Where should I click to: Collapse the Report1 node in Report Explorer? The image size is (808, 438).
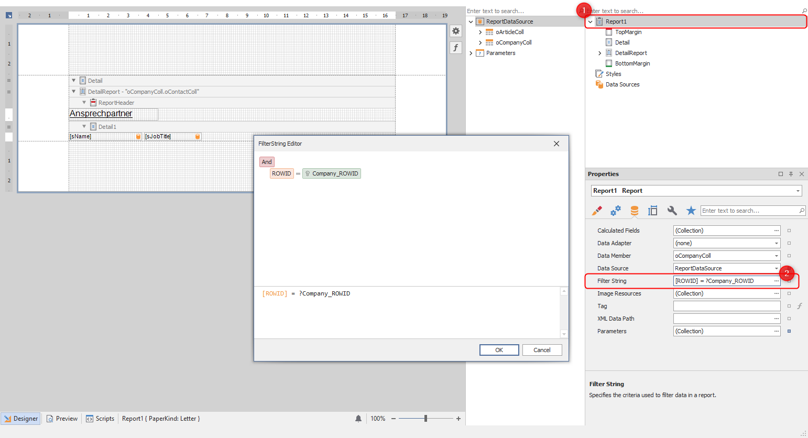click(x=591, y=21)
